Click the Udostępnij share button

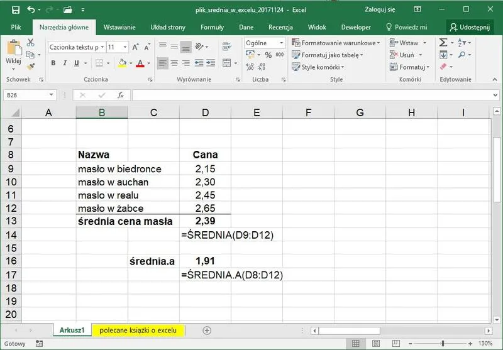click(470, 27)
